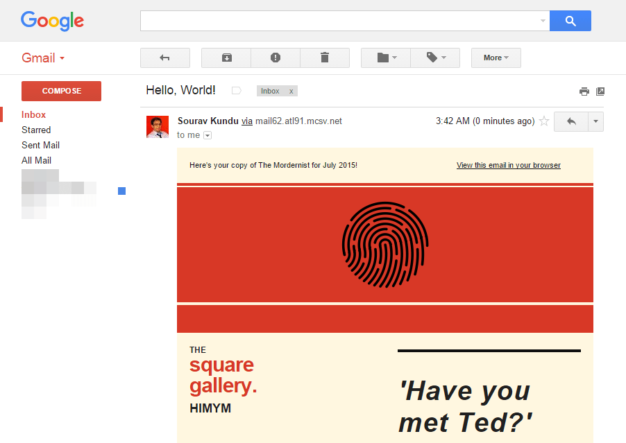Open email in new window icon
Image resolution: width=626 pixels, height=443 pixels.
600,92
